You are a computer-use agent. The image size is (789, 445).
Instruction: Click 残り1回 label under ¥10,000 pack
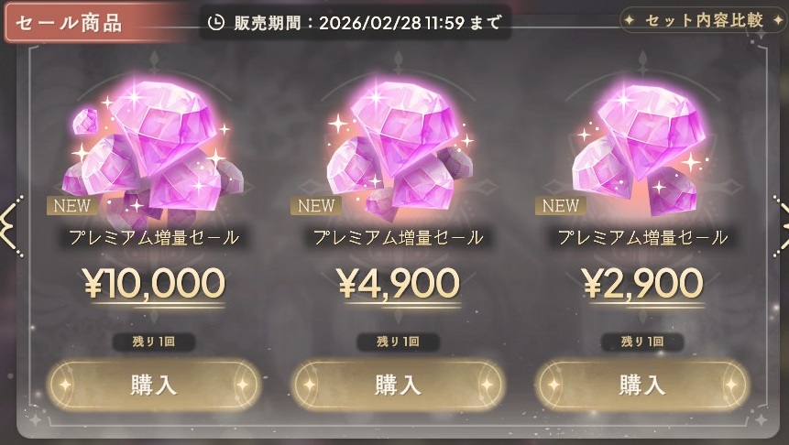coord(153,342)
